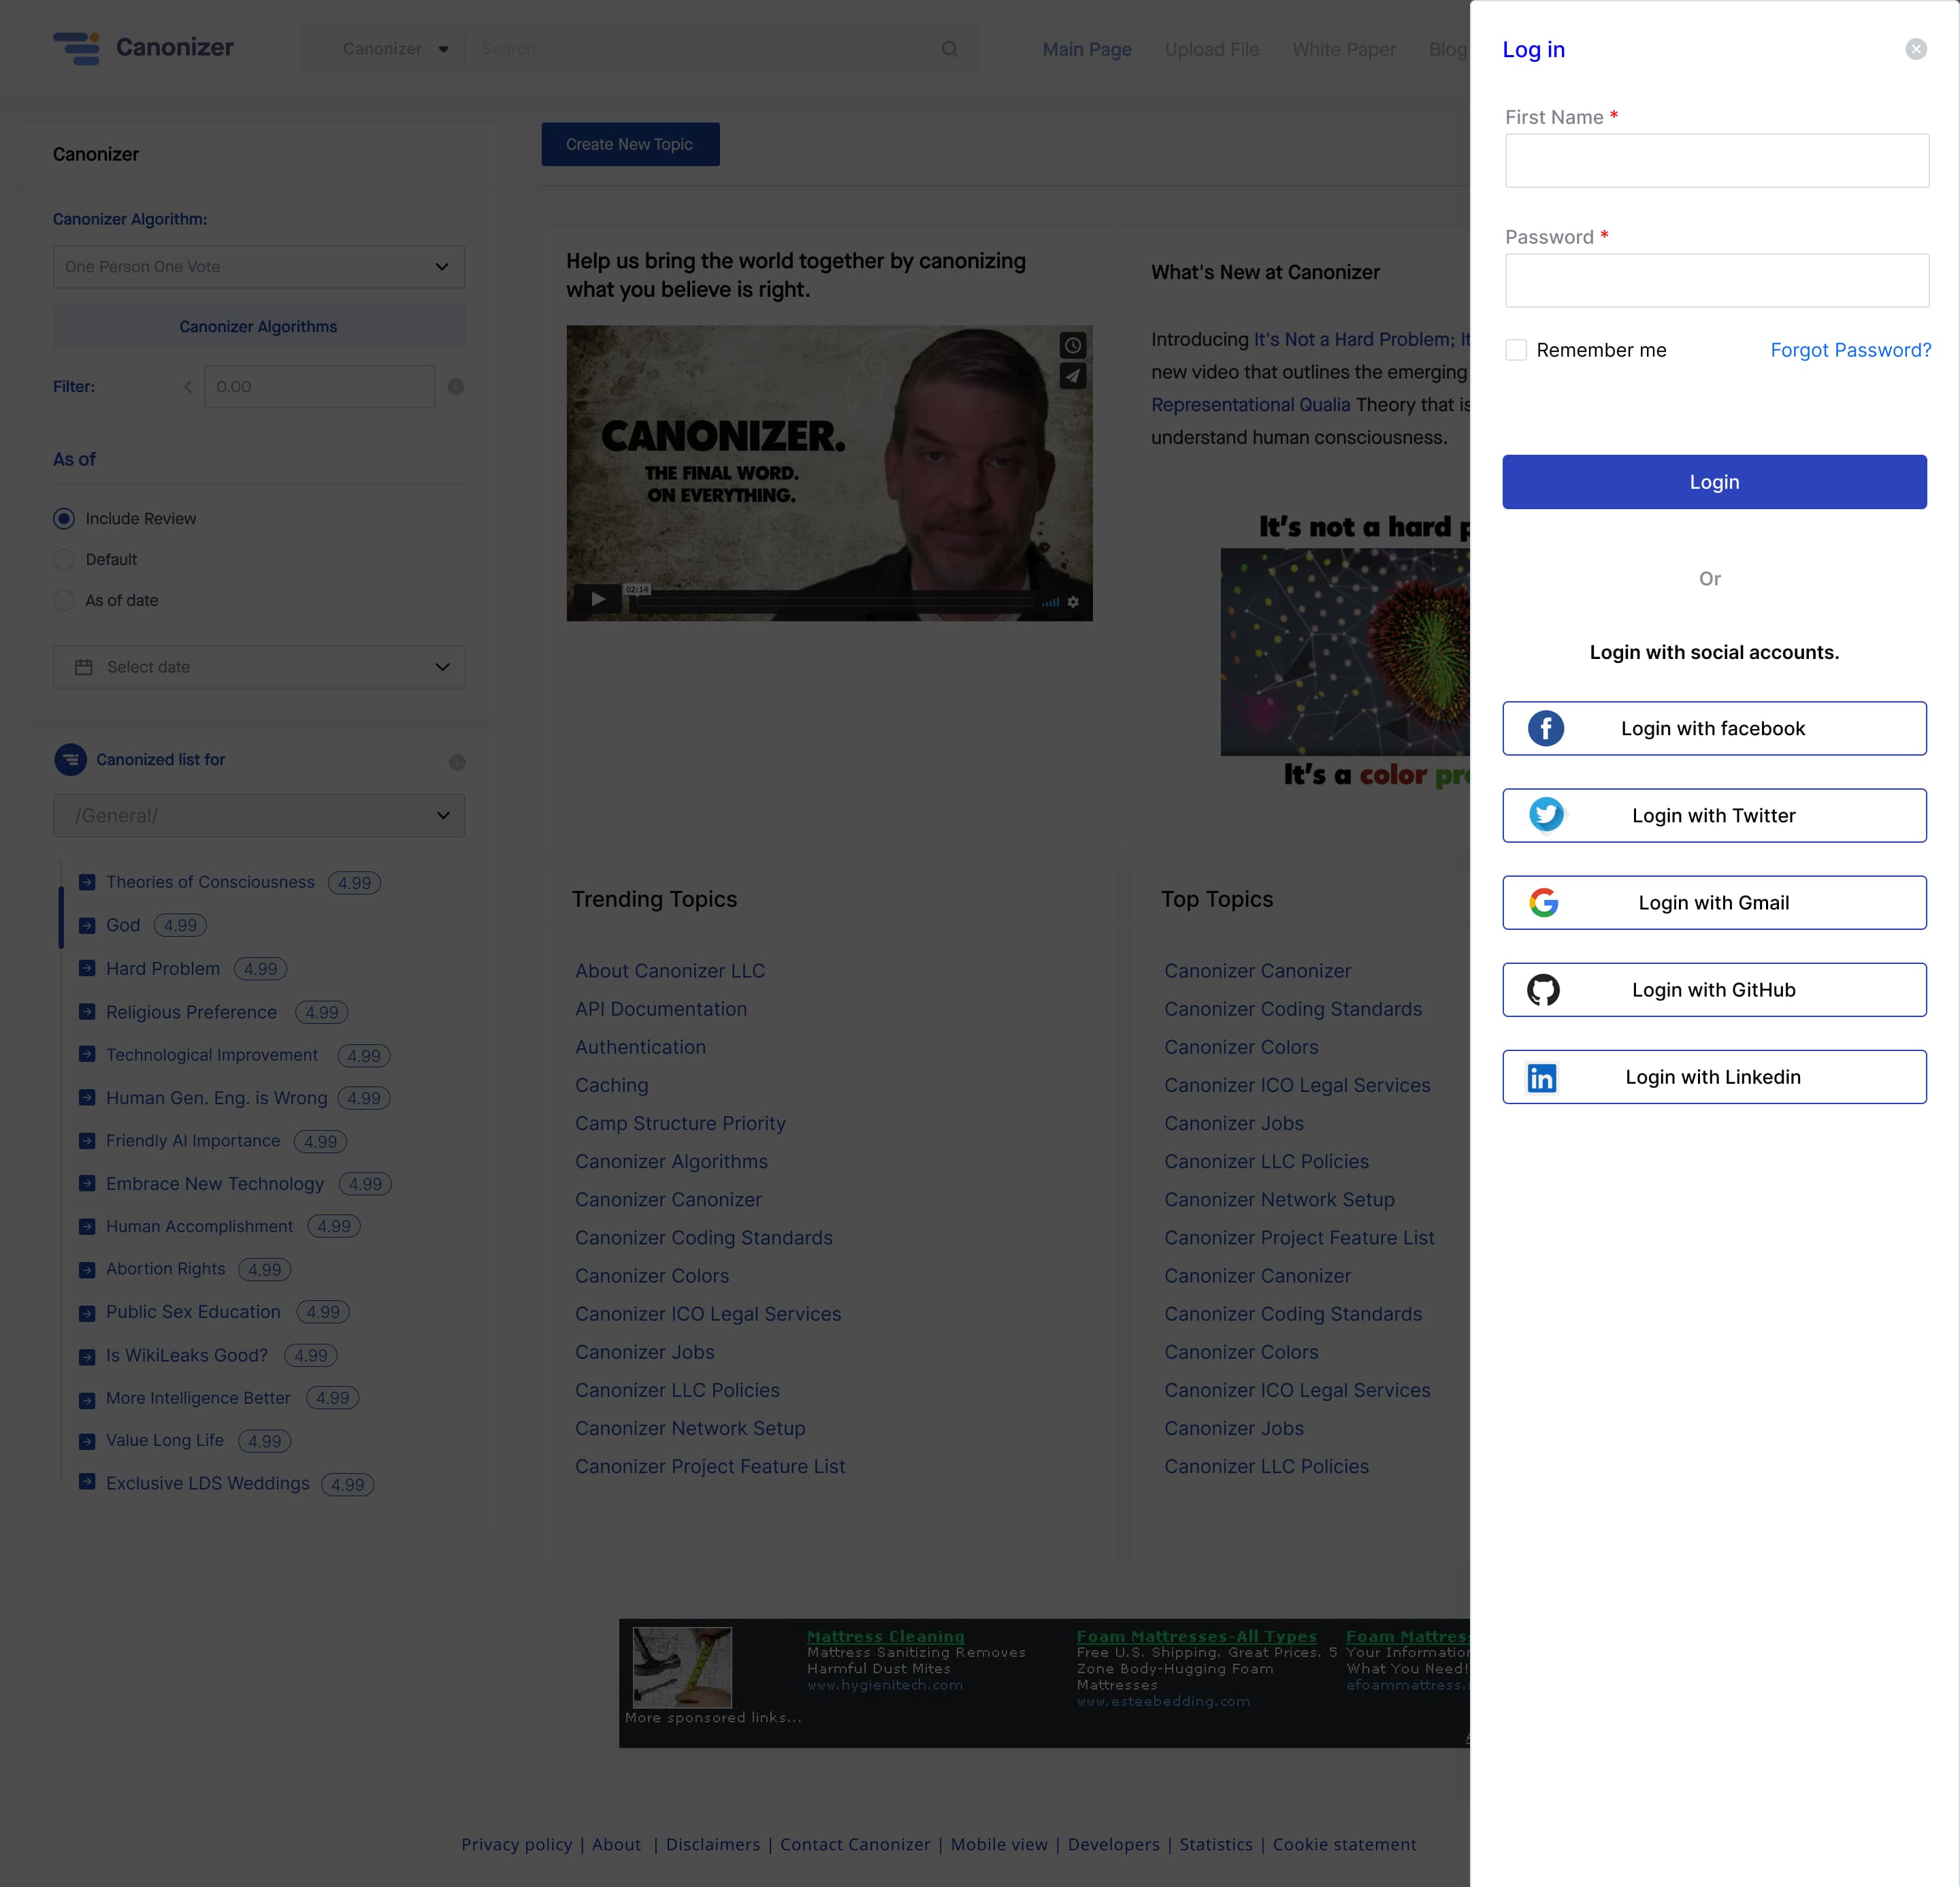Viewport: 1960px width, 1887px height.
Task: Click arrow icon beside Abortion Rights
Action: pos(87,1269)
